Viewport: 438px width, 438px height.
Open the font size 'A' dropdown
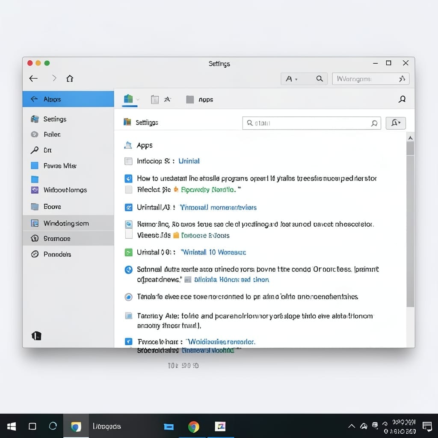291,79
